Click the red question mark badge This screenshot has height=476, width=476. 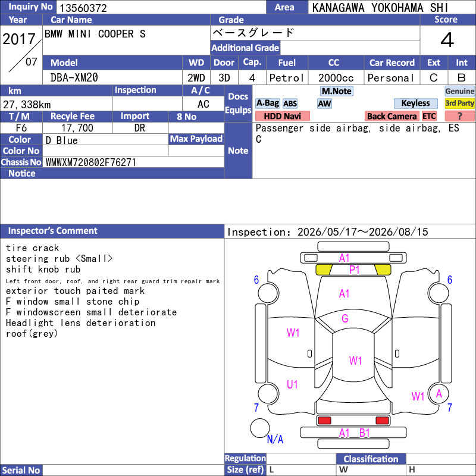click(459, 116)
